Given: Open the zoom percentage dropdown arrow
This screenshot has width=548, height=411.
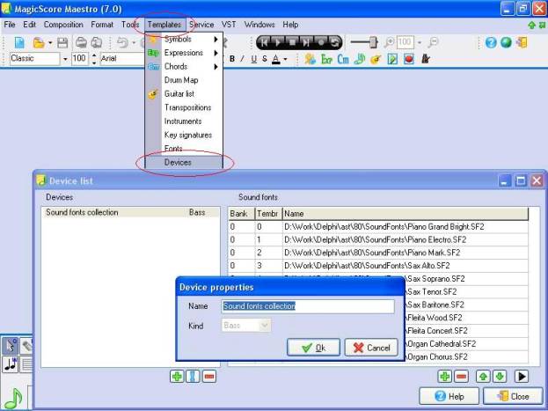Looking at the screenshot, I should coord(420,42).
